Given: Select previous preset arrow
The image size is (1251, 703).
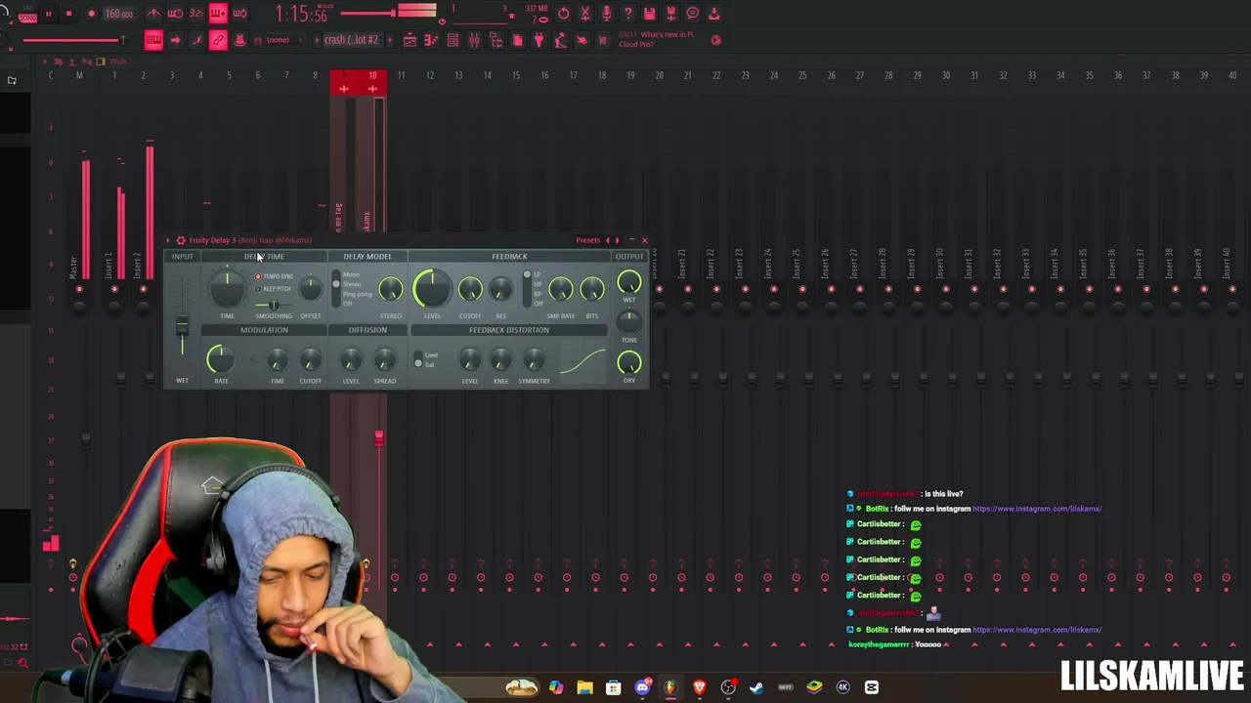Looking at the screenshot, I should [607, 240].
